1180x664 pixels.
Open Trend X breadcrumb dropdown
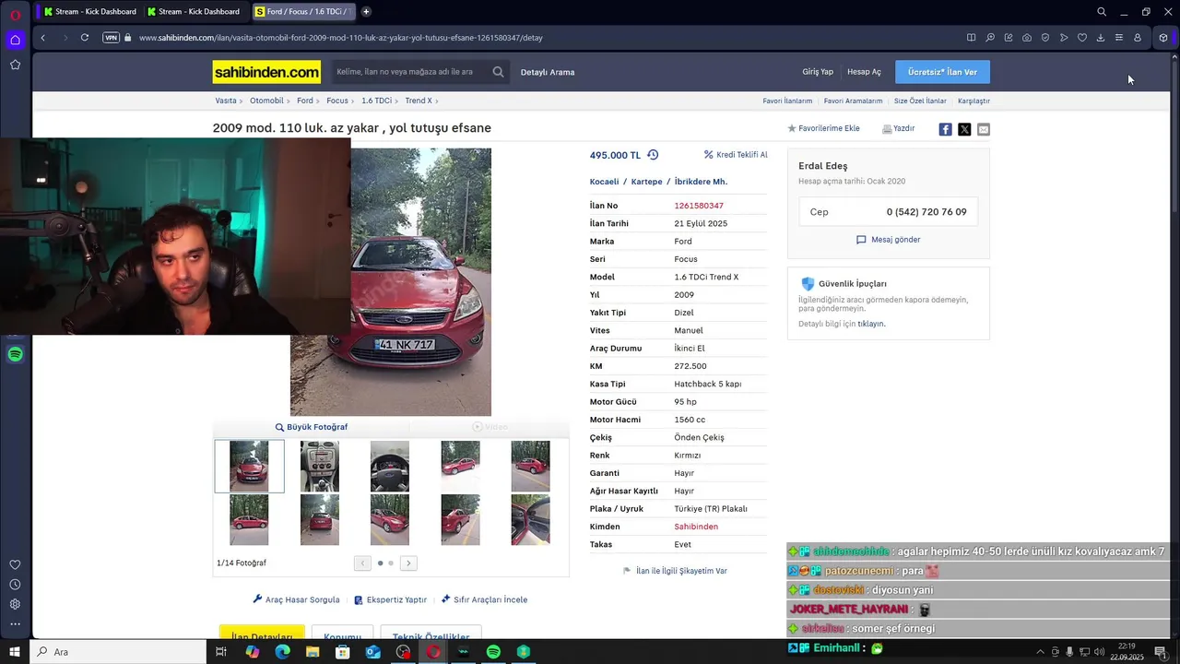coord(421,101)
